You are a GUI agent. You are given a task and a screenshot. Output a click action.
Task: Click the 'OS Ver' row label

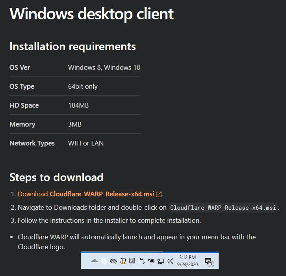[x=20, y=67]
